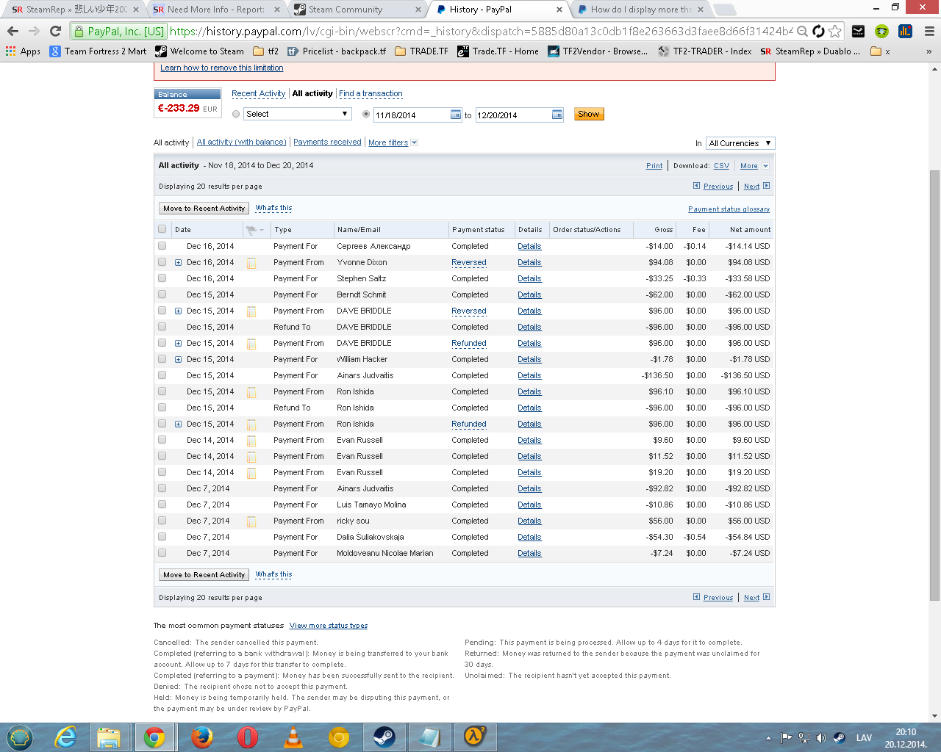Open Firefox from the taskbar
This screenshot has width=941, height=752.
coord(201,737)
